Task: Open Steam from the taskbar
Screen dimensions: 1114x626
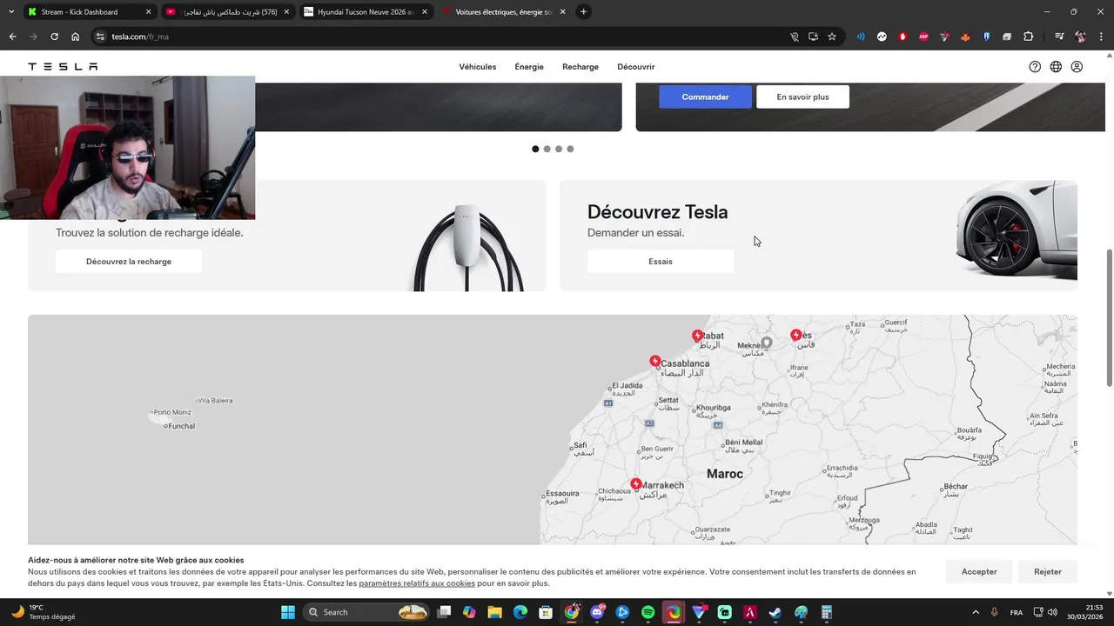Action: click(775, 612)
